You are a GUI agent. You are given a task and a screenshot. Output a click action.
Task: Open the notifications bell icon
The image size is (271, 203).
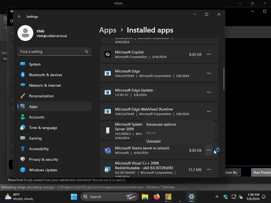(264, 197)
